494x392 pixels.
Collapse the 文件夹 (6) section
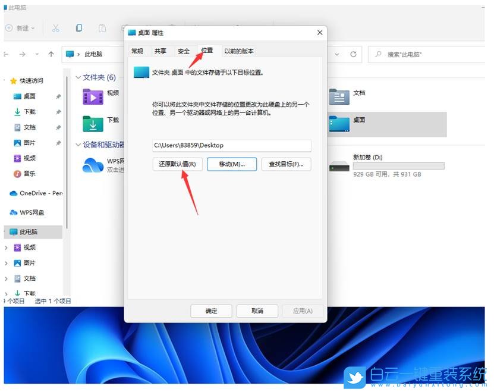pyautogui.click(x=78, y=77)
